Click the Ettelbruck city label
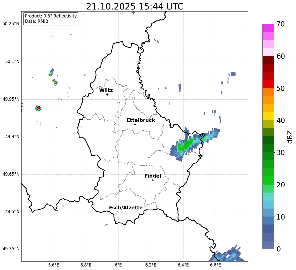 point(141,120)
